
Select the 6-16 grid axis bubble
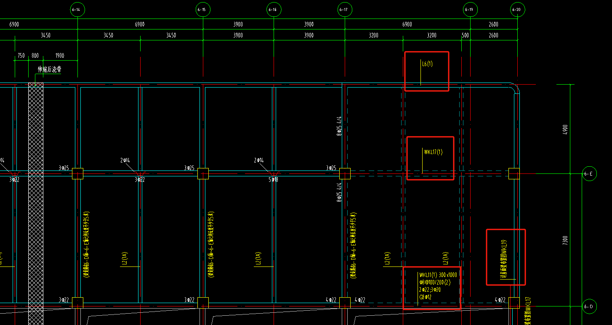click(274, 9)
